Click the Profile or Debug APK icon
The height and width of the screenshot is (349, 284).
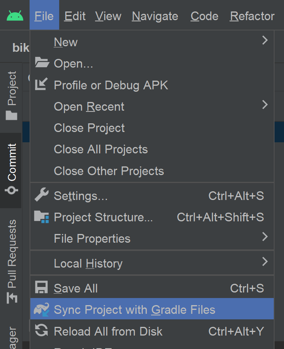pyautogui.click(x=41, y=84)
